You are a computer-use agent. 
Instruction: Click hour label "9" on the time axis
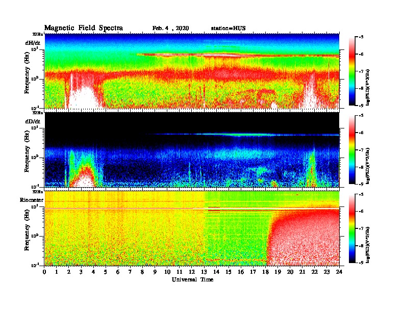tap(155, 272)
